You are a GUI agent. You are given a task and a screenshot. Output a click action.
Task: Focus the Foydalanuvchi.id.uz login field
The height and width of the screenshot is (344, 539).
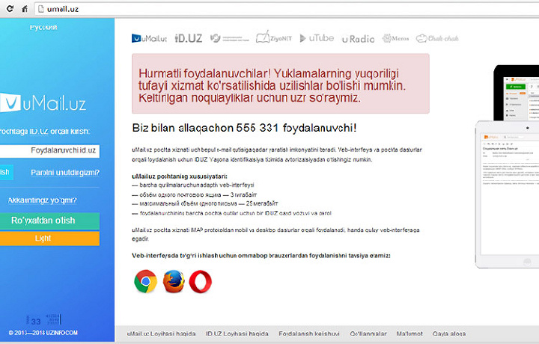(x=50, y=151)
